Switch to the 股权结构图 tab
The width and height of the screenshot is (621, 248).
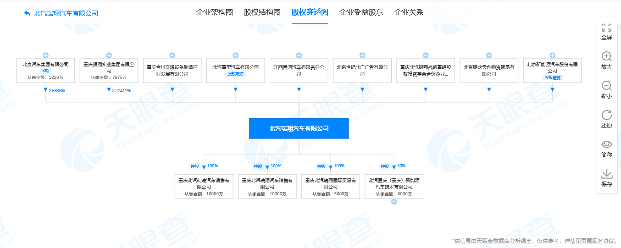(x=262, y=12)
